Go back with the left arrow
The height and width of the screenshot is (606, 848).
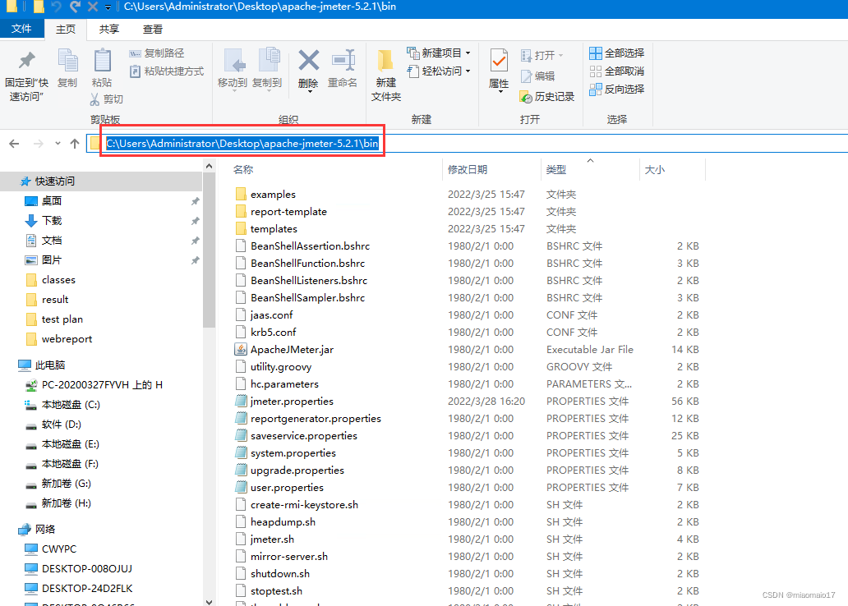coord(15,143)
